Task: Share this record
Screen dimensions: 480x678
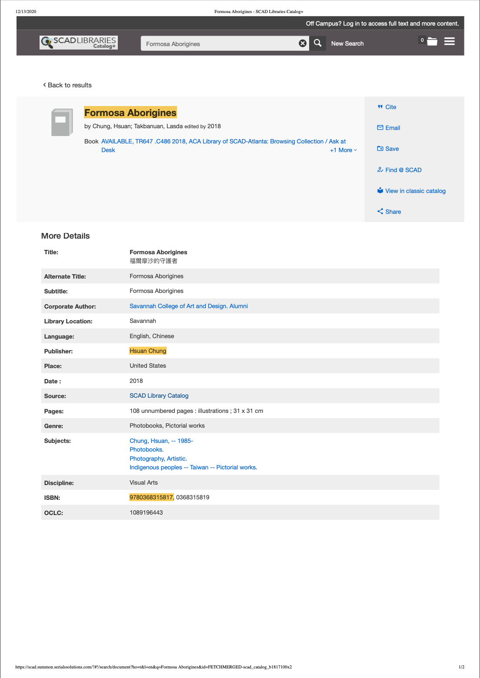Action: pyautogui.click(x=393, y=212)
